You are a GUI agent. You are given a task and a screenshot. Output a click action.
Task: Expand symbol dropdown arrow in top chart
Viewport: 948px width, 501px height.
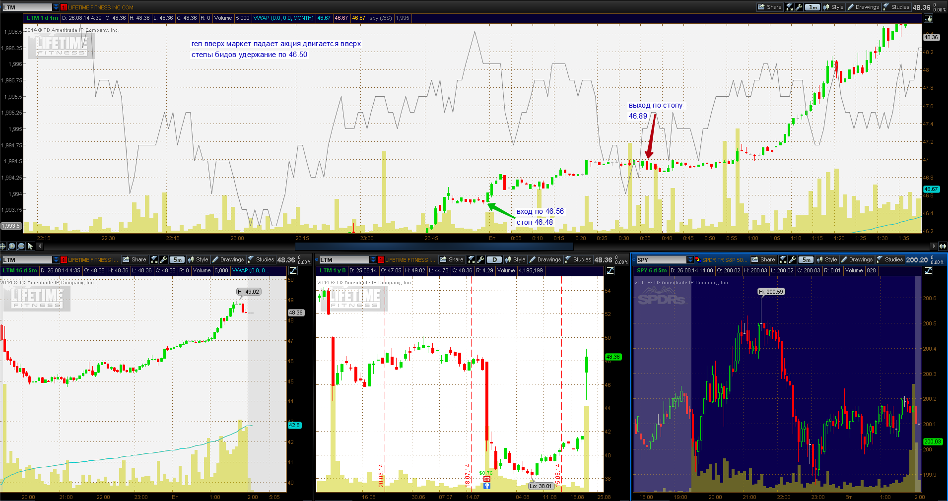coord(56,7)
